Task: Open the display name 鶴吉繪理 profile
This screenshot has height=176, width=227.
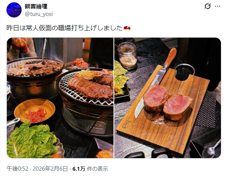Action: (x=36, y=6)
